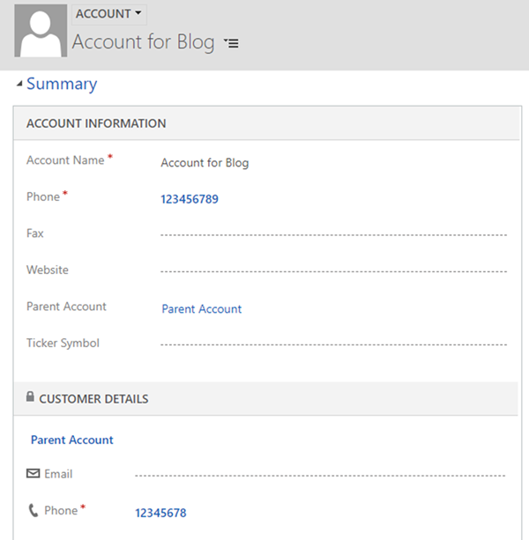Click the Account Information section header
The width and height of the screenshot is (529, 540).
coord(96,123)
